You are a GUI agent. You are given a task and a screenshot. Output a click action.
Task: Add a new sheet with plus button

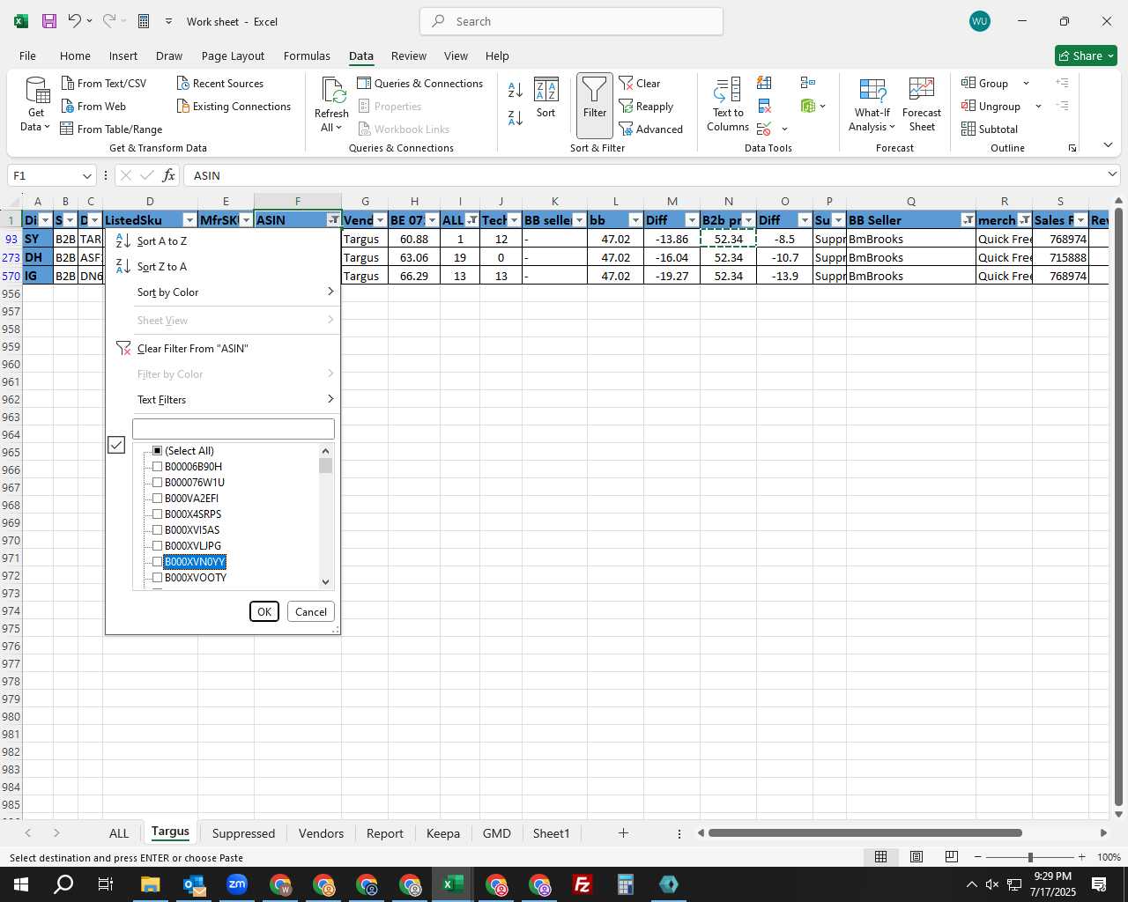point(623,833)
